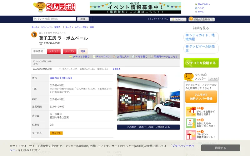This screenshot has width=250, height=156.
Task: Open address link 高崎市八千代町1-6-8
Action: [x=61, y=78]
